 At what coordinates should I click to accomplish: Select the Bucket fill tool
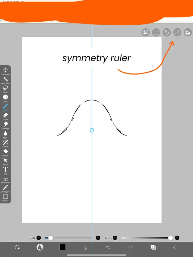coord(5,152)
